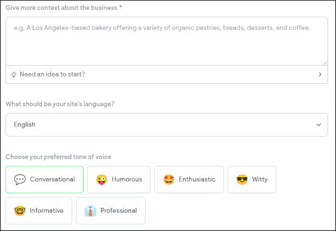Click the speech bubble Conversational icon

point(20,179)
